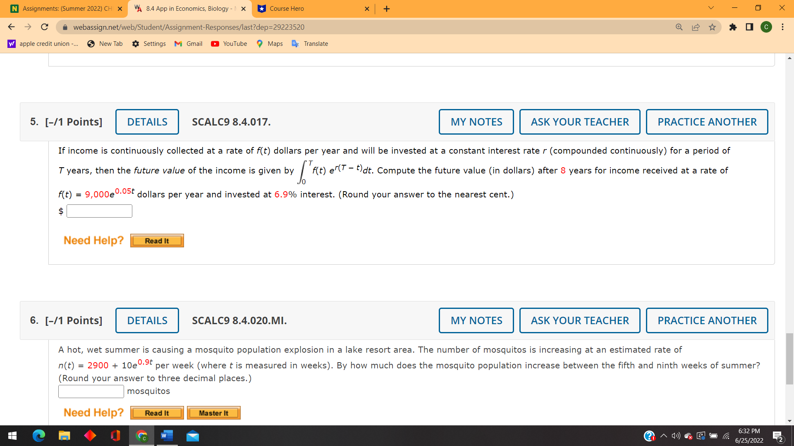Open YouTube from the bookmarks bar
The width and height of the screenshot is (794, 446).
pos(229,43)
